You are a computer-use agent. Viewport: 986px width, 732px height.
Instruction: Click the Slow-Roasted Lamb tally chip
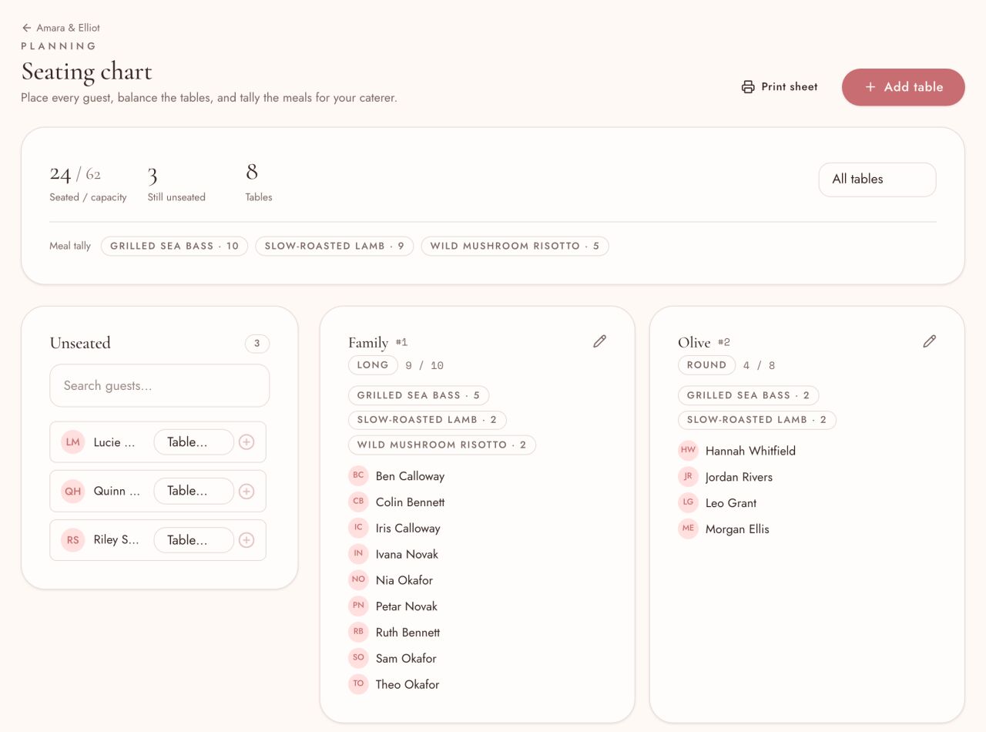pyautogui.click(x=334, y=246)
